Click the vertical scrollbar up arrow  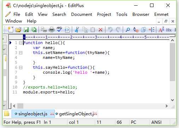click(172, 41)
